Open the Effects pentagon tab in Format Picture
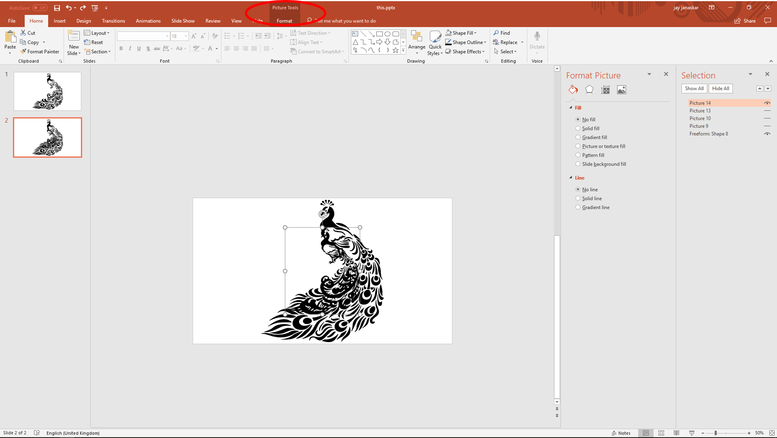This screenshot has width=777, height=438. coord(589,90)
